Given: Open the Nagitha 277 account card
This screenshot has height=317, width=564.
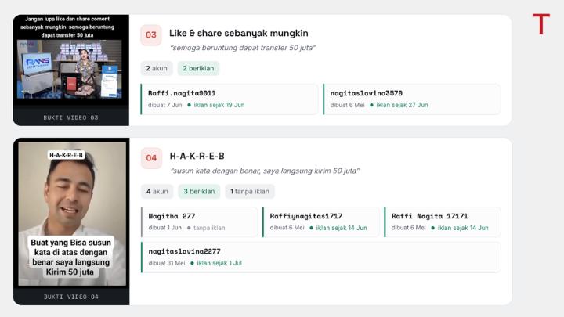Looking at the screenshot, I should click(x=200, y=222).
